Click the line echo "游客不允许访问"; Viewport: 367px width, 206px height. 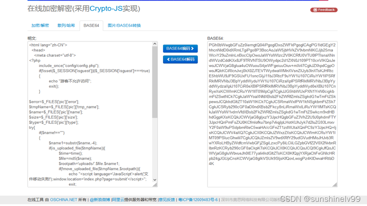tap(70, 81)
